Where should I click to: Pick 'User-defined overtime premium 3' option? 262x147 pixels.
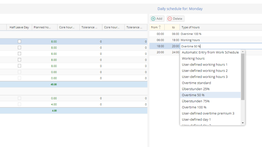click(210, 113)
